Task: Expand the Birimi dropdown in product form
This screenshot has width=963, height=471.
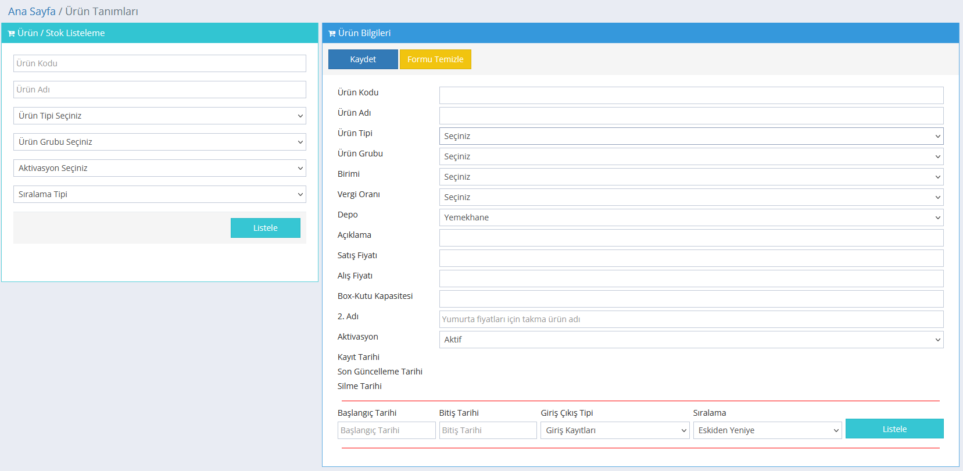Action: [x=690, y=177]
